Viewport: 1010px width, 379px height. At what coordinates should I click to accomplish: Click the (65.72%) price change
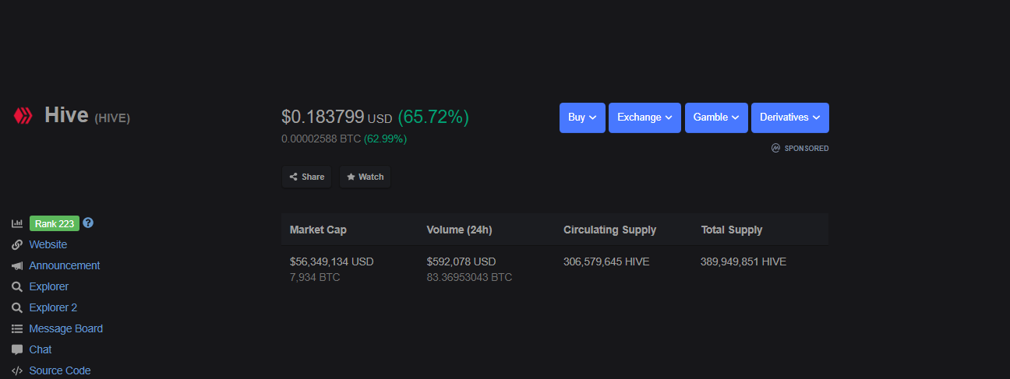(433, 118)
